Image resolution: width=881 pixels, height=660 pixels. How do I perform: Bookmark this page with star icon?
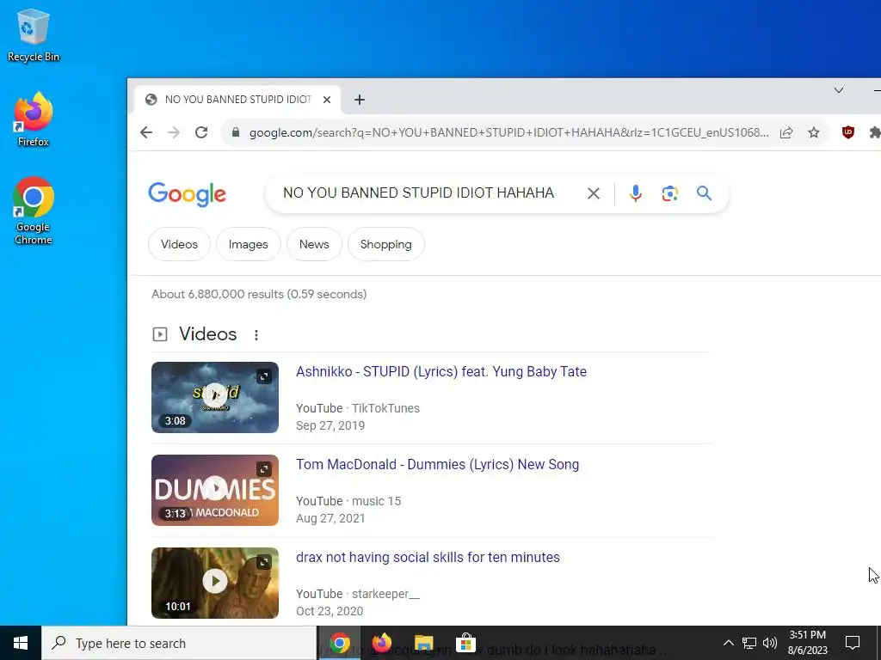814,132
